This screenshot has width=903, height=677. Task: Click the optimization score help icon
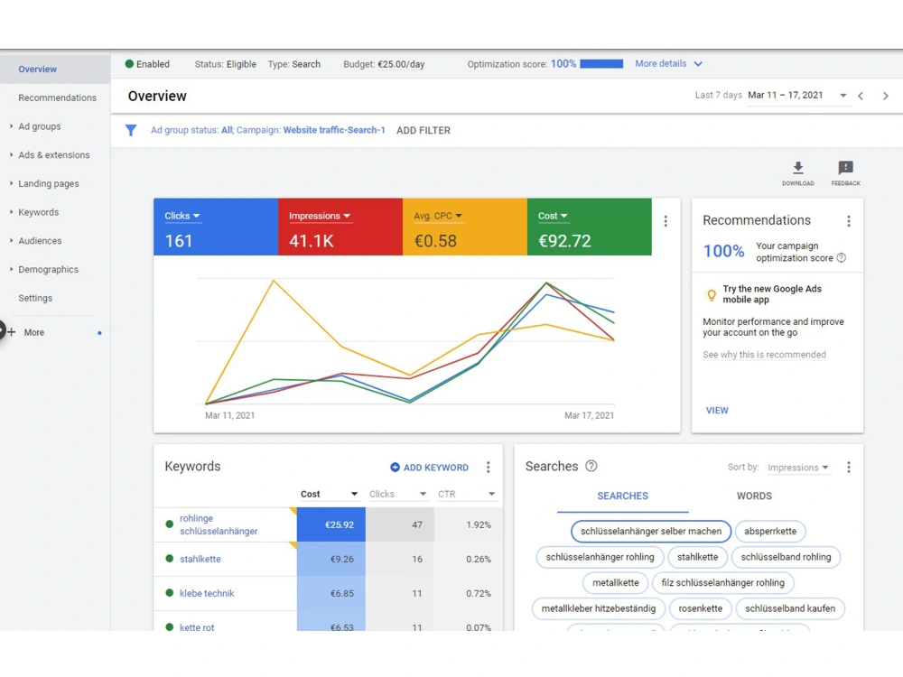(842, 258)
